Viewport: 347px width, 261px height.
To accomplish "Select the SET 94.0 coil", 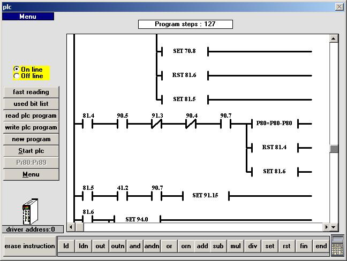I will click(x=137, y=219).
